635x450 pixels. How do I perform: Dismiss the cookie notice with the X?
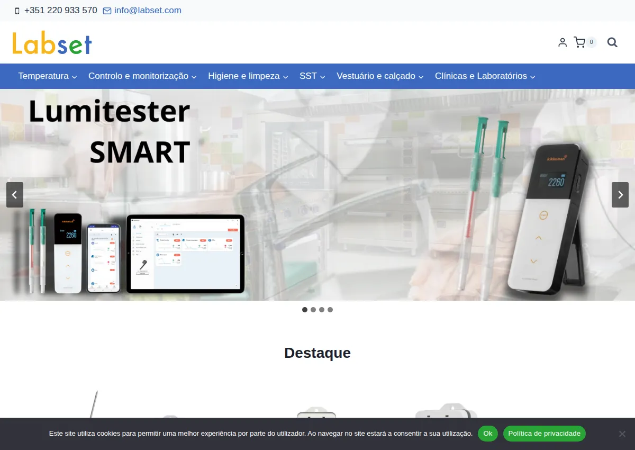coord(622,434)
